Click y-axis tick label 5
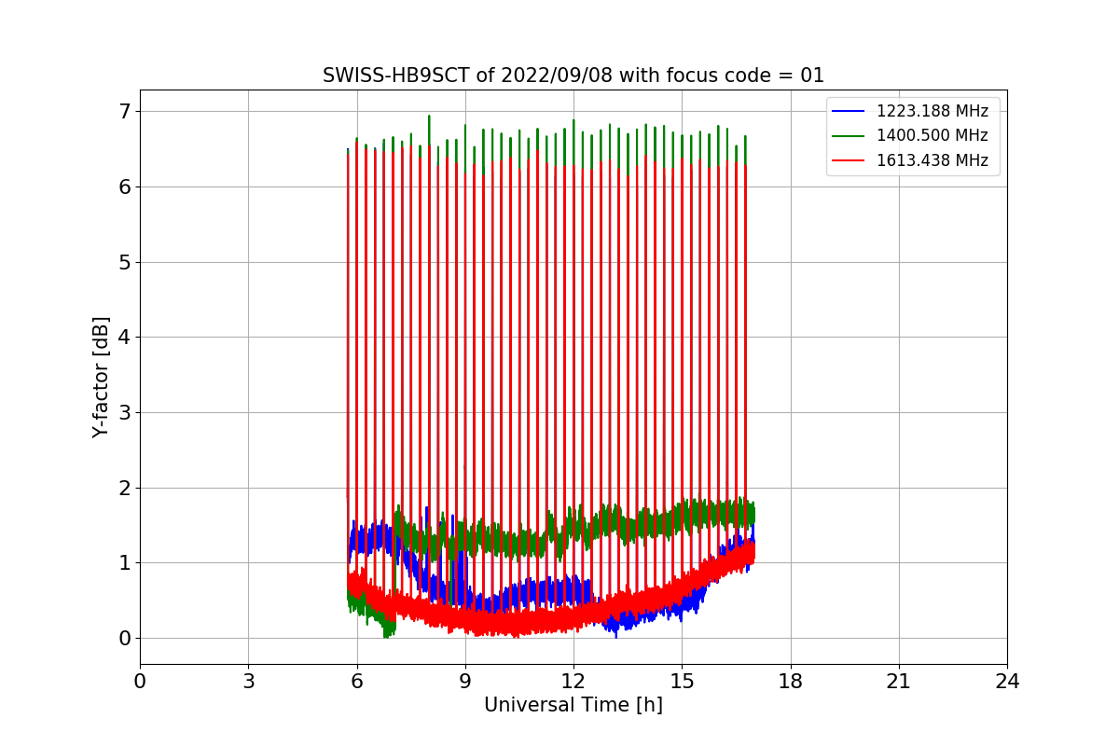The height and width of the screenshot is (746, 1119). [x=125, y=262]
